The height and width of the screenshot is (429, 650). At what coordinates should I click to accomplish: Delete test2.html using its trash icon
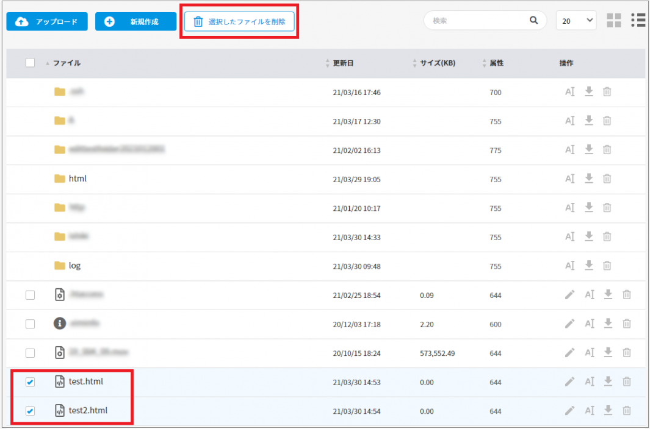(626, 411)
